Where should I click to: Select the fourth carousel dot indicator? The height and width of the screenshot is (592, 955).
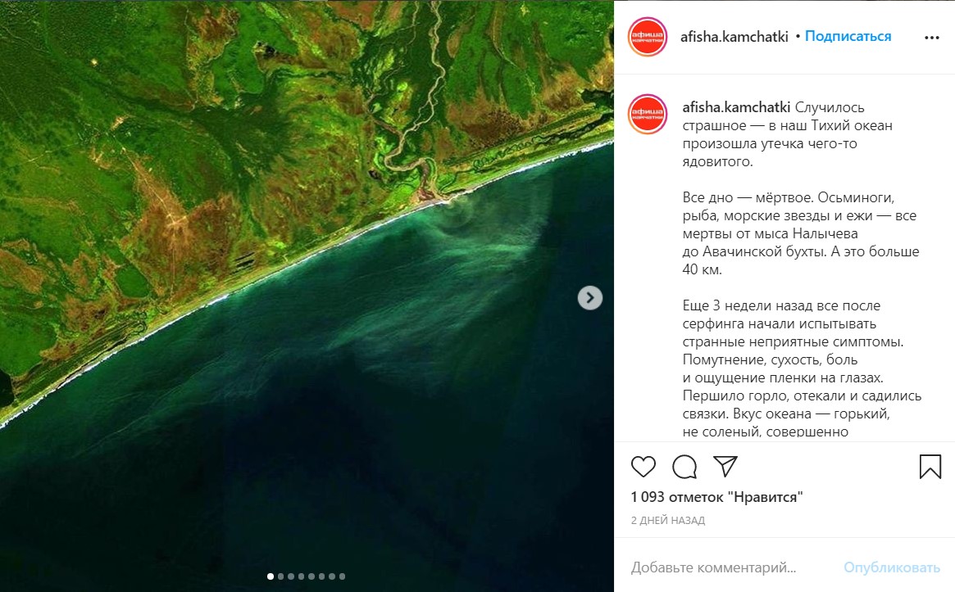coord(302,576)
